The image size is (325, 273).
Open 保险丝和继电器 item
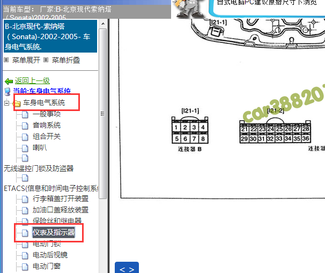click(x=57, y=220)
